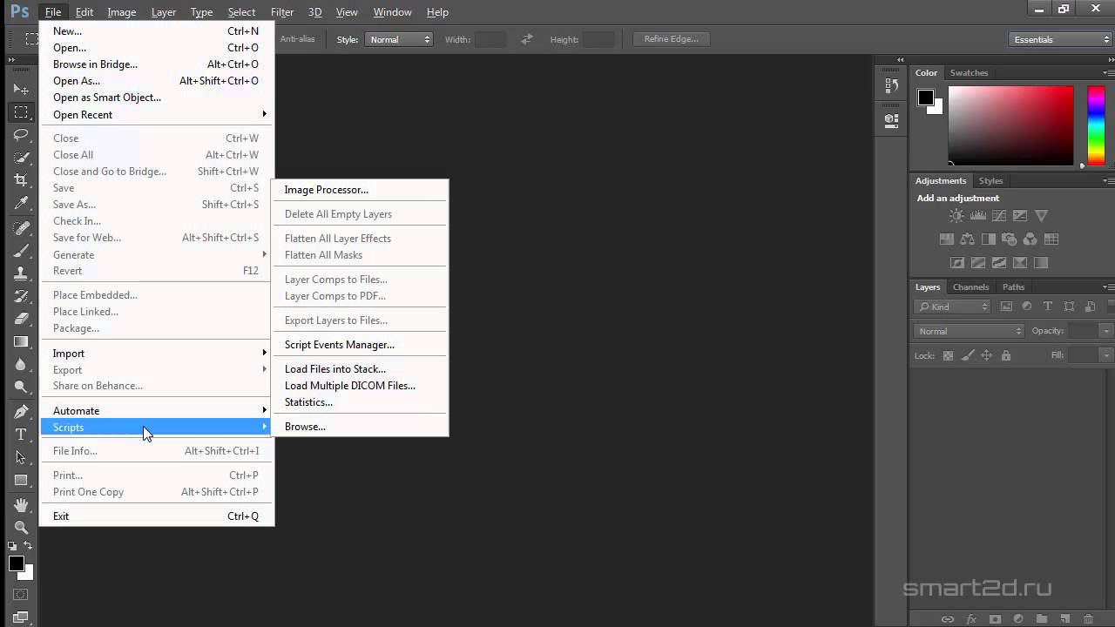Click the link layers icon
1115x627 pixels.
click(947, 619)
